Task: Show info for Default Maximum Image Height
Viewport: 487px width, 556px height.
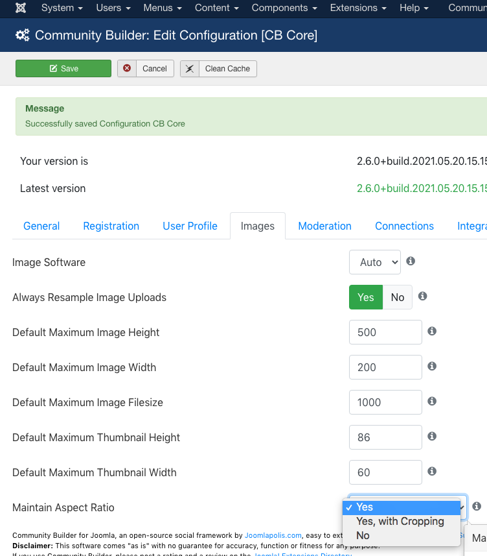Action: click(x=432, y=331)
